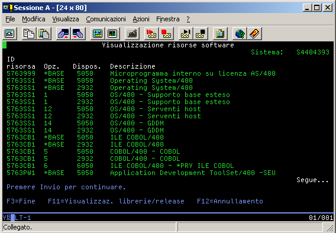Image resolution: width=336 pixels, height=233 pixels.
Task: Start macro recording with red play icon
Action: coord(151,34)
